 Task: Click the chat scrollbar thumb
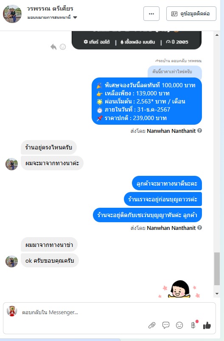tap(217, 269)
